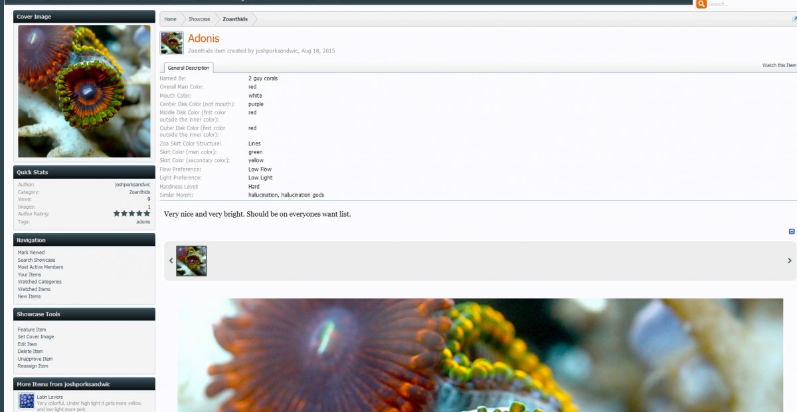Click the adonis tag link
The height and width of the screenshot is (412, 797).
(143, 221)
